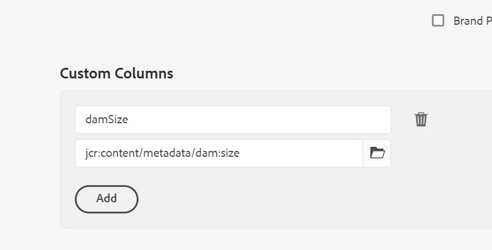Click the Custom Columns heading
This screenshot has width=492, height=250.
coord(117,74)
